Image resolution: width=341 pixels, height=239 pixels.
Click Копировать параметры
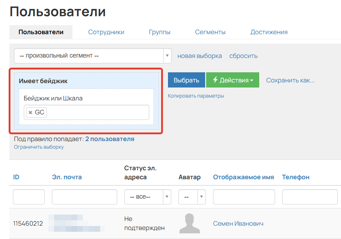(x=196, y=96)
